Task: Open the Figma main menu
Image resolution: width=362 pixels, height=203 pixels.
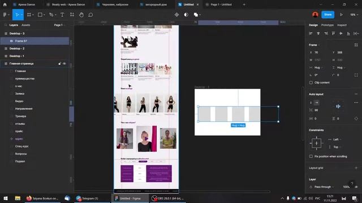Action: [x=6, y=15]
